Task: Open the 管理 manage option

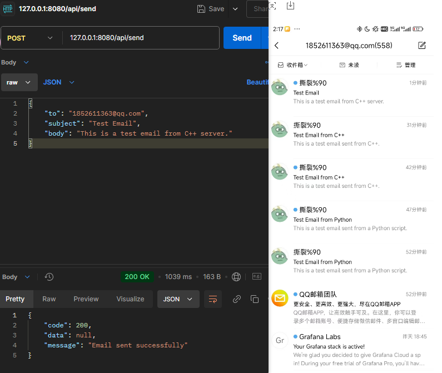Action: point(406,65)
